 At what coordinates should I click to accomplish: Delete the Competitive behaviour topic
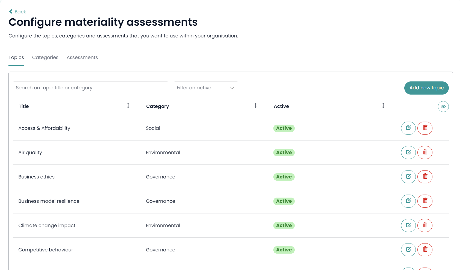point(425,250)
